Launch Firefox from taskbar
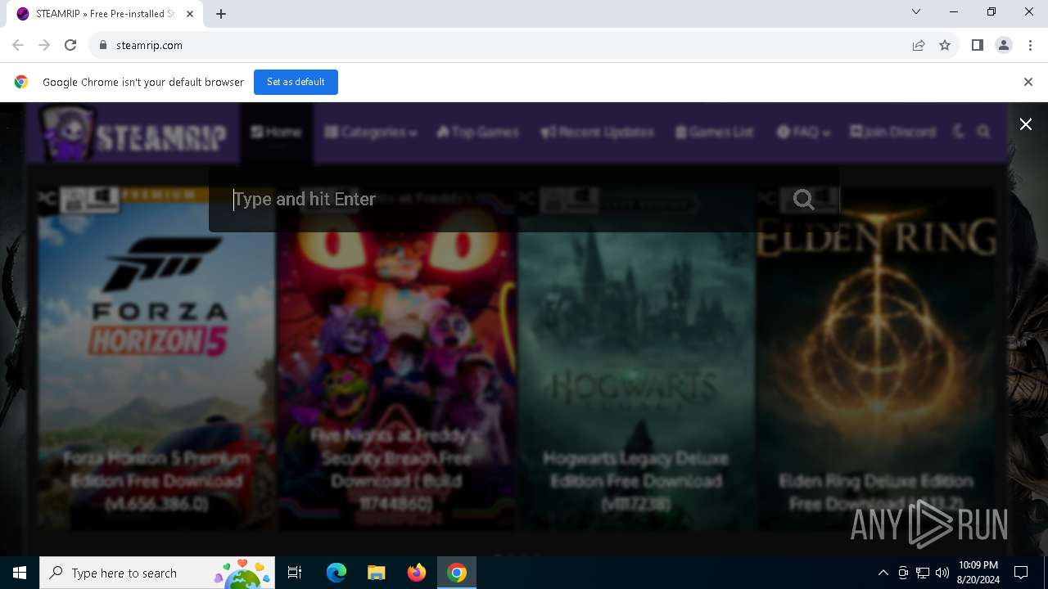Image resolution: width=1048 pixels, height=589 pixels. 416,573
